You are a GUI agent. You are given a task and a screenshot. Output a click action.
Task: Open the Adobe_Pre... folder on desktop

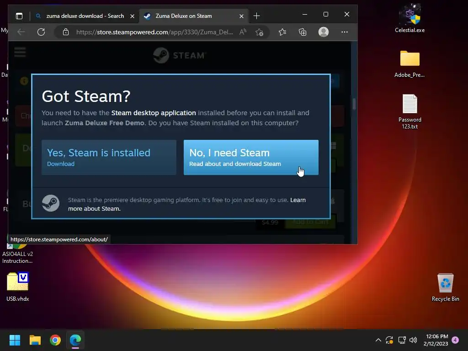coord(409,64)
